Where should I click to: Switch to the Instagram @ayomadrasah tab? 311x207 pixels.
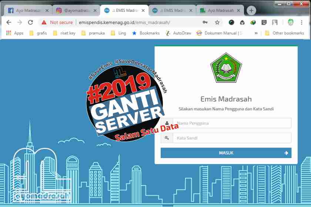pos(76,10)
